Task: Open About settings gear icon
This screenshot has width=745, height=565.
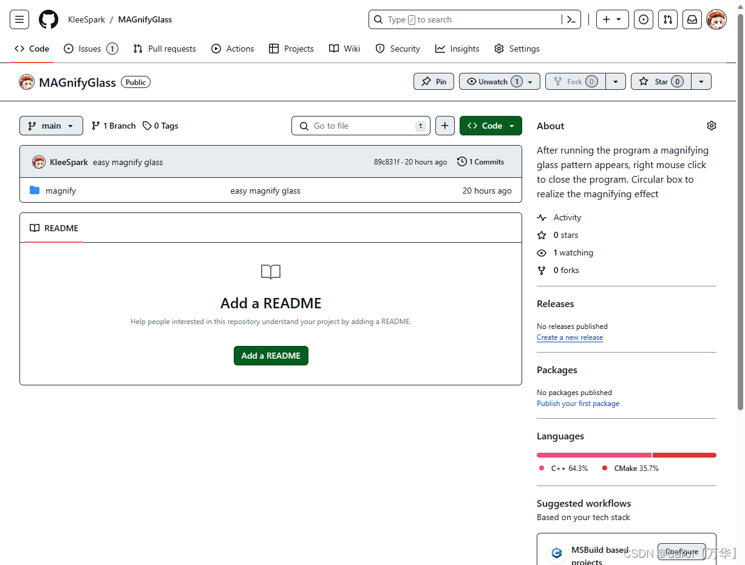Action: pyautogui.click(x=712, y=126)
